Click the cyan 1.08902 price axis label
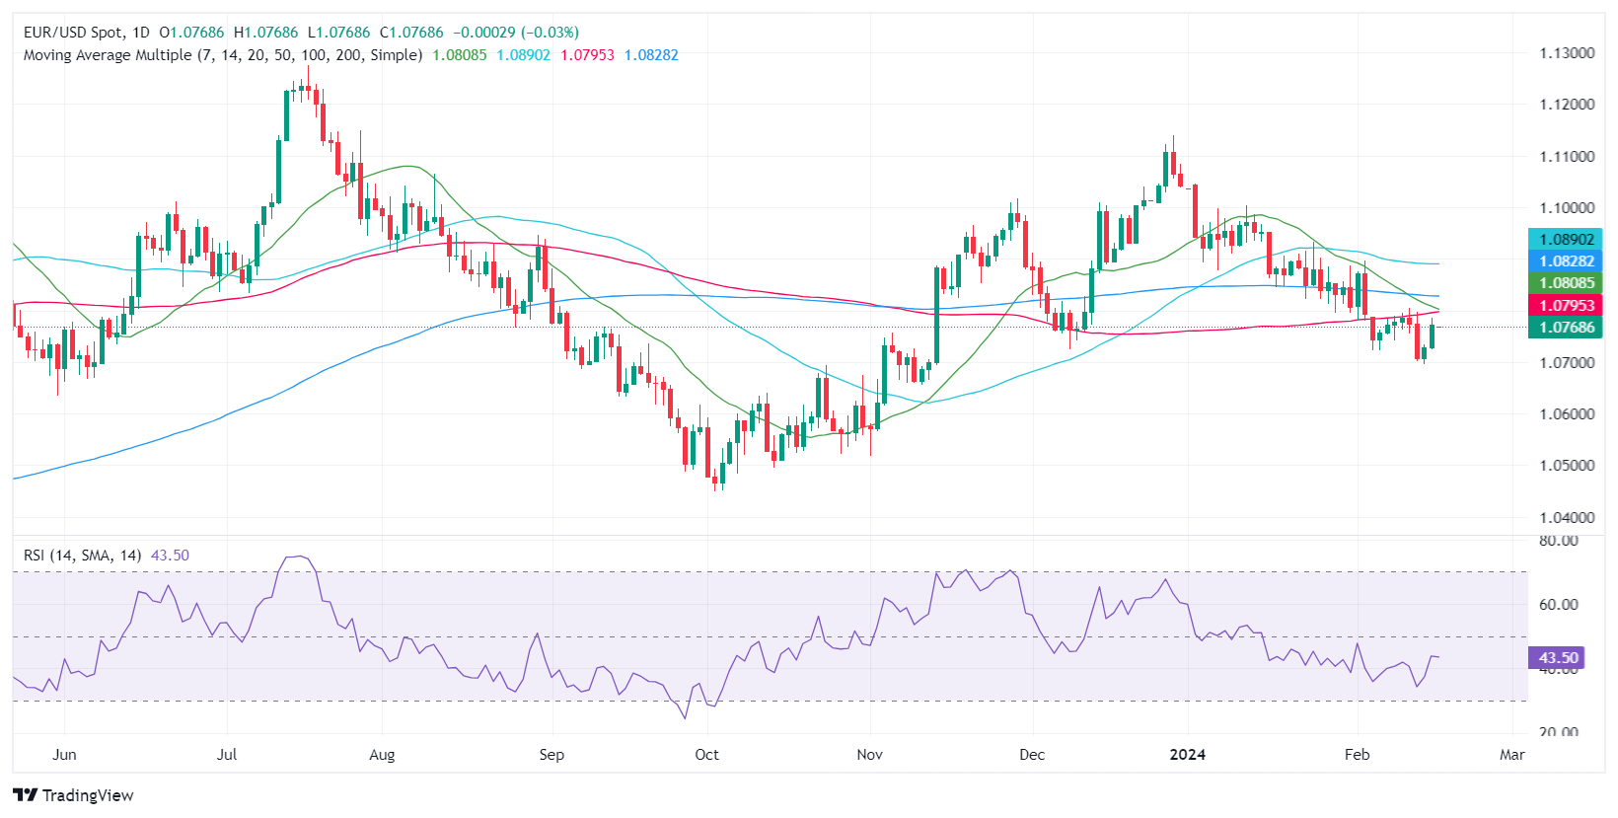The height and width of the screenshot is (818, 1618). [1565, 239]
